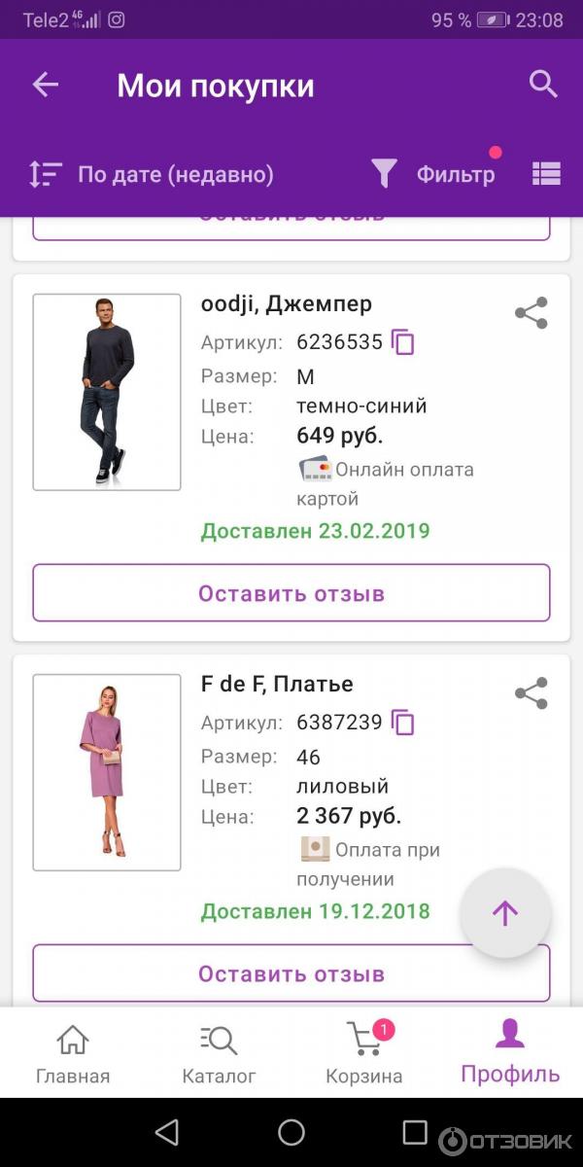Tap the oodji, Джемпер product title
Image resolution: width=583 pixels, height=1167 pixels.
(287, 304)
